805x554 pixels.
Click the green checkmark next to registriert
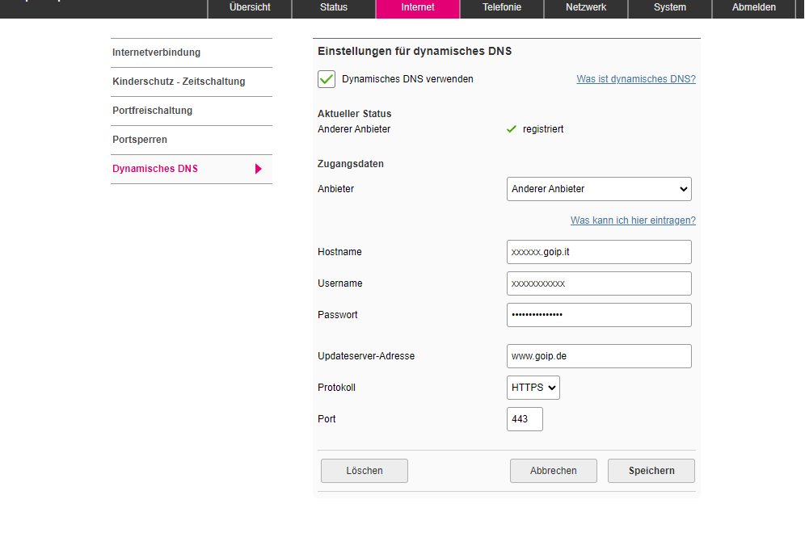(x=512, y=129)
